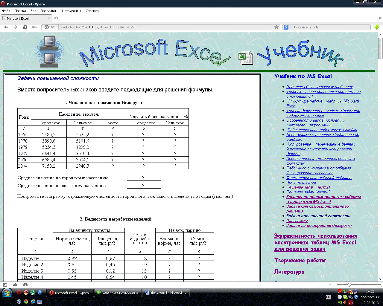The width and height of the screenshot is (383, 306).
Task: Open link Структура рабочей таблицы Microsoft Excel
Action: [323, 103]
